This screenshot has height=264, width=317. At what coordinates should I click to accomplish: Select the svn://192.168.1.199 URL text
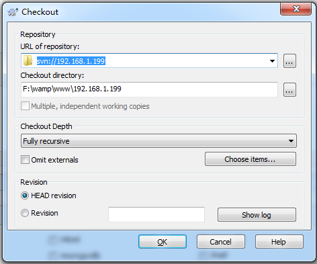tap(71, 61)
